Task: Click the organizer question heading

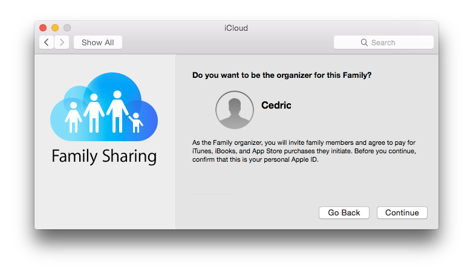Action: point(282,75)
